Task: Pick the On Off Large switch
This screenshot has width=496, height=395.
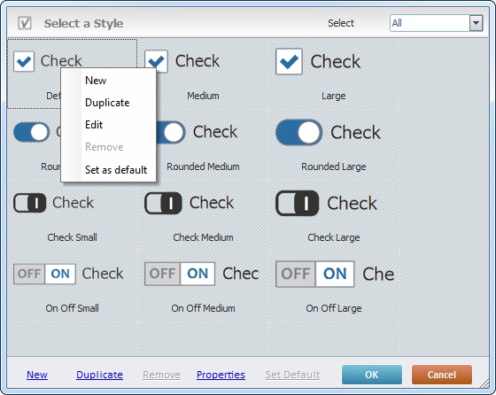Action: [x=315, y=274]
